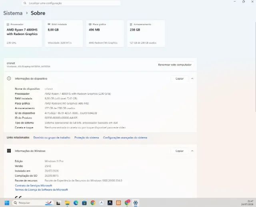Image resolution: width=256 pixels, height=207 pixels.
Task: Collapse the Informações do Windows section
Action: [x=192, y=151]
